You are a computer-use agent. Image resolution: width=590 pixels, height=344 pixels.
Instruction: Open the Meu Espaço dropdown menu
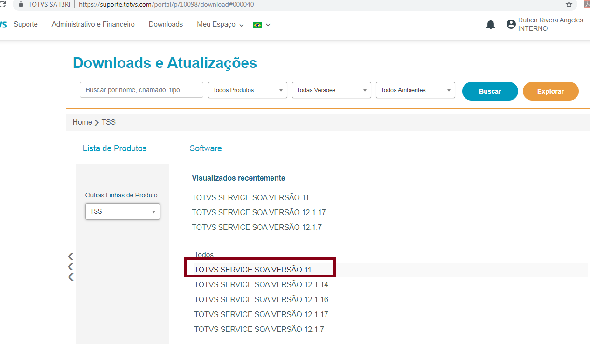(x=220, y=24)
